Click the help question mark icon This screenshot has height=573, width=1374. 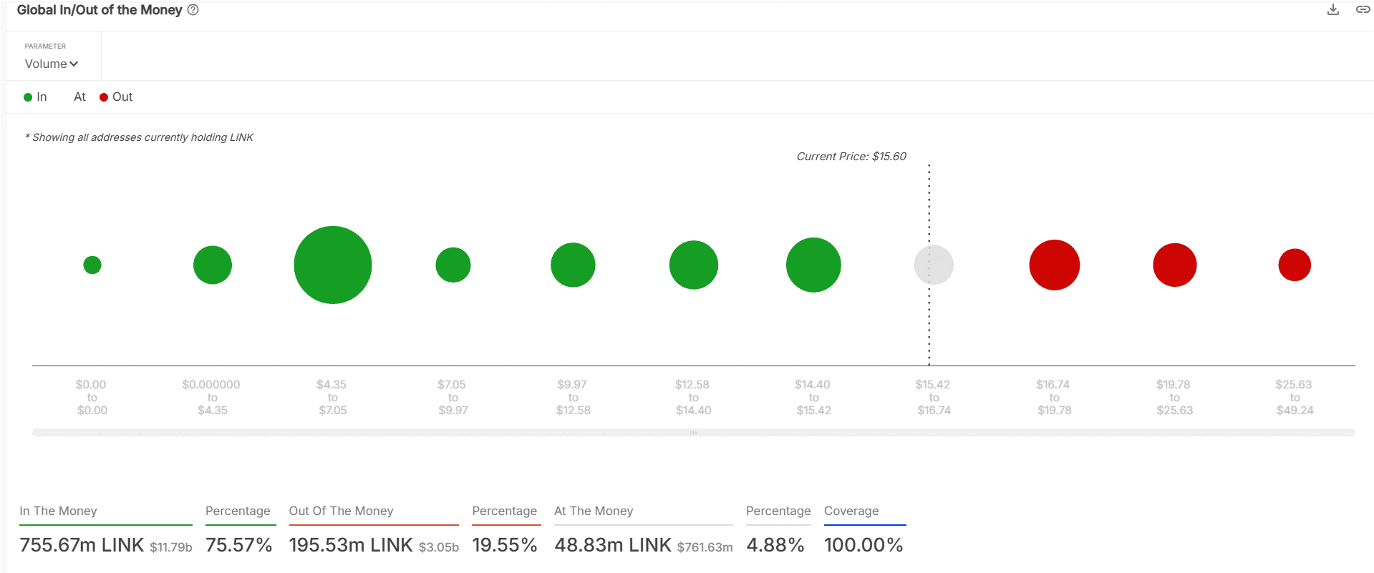(x=193, y=10)
